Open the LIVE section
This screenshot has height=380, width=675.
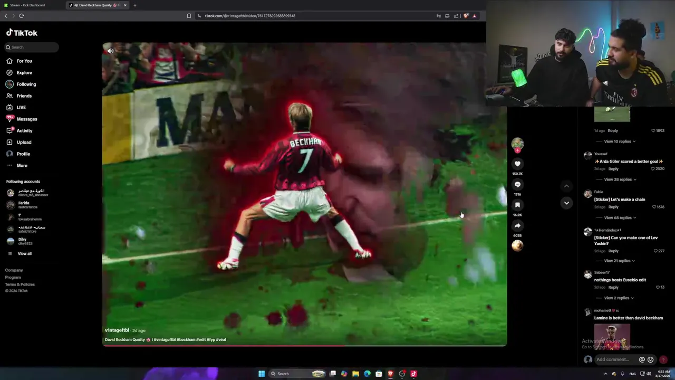coord(16,108)
